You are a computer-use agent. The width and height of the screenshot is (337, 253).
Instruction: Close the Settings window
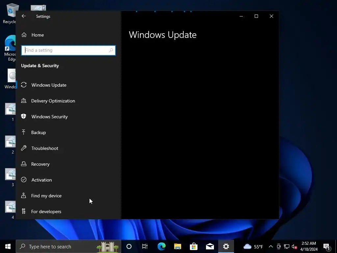pos(272,16)
